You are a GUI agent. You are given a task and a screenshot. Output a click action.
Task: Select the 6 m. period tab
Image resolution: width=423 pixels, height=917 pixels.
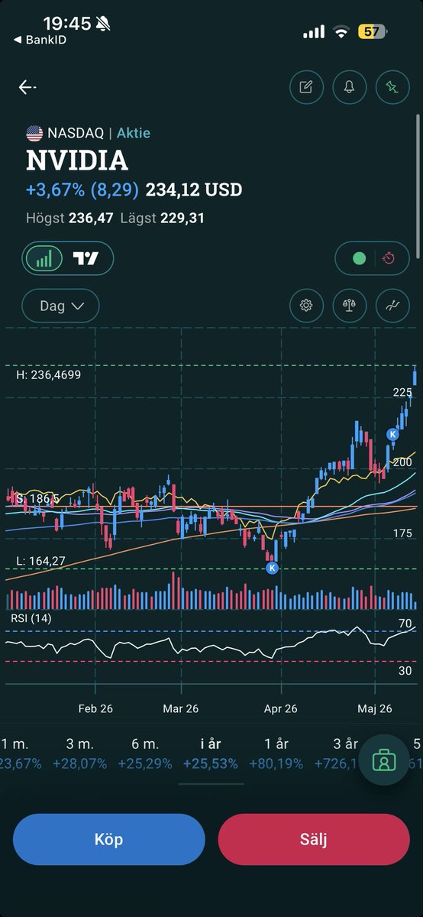[145, 753]
